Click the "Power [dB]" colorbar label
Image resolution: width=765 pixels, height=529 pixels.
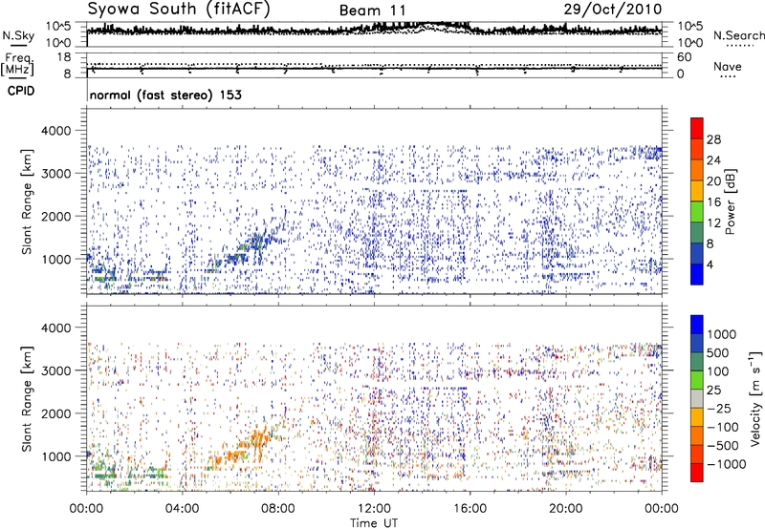click(x=730, y=201)
